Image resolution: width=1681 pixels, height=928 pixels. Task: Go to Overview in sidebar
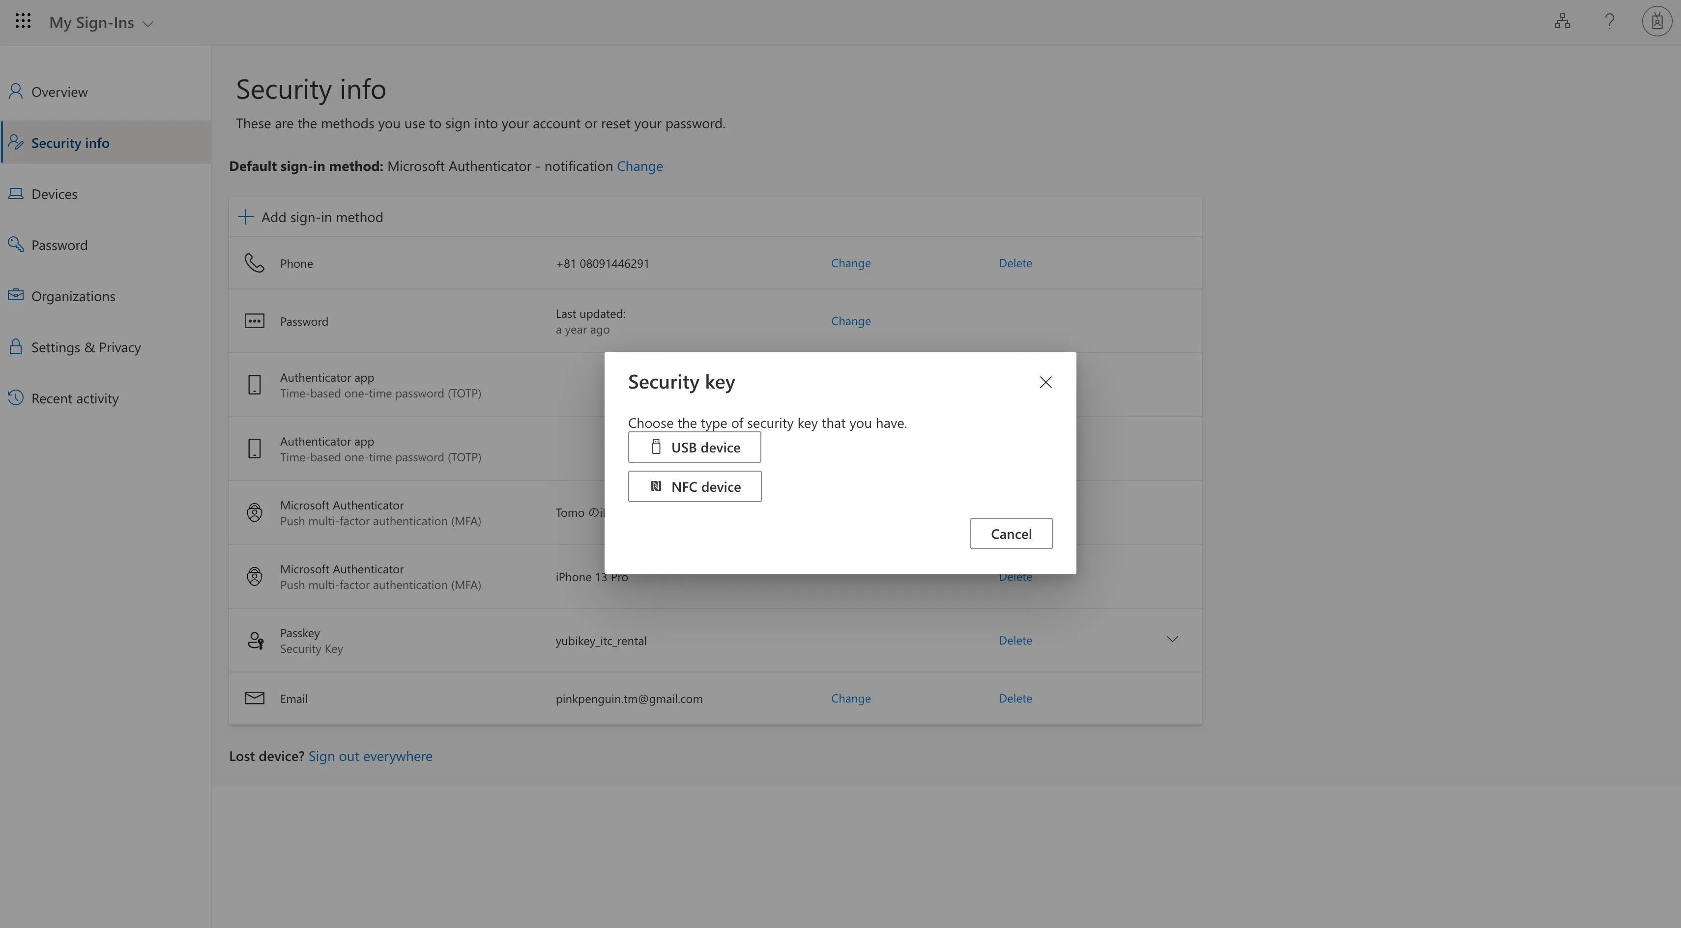[x=58, y=92]
